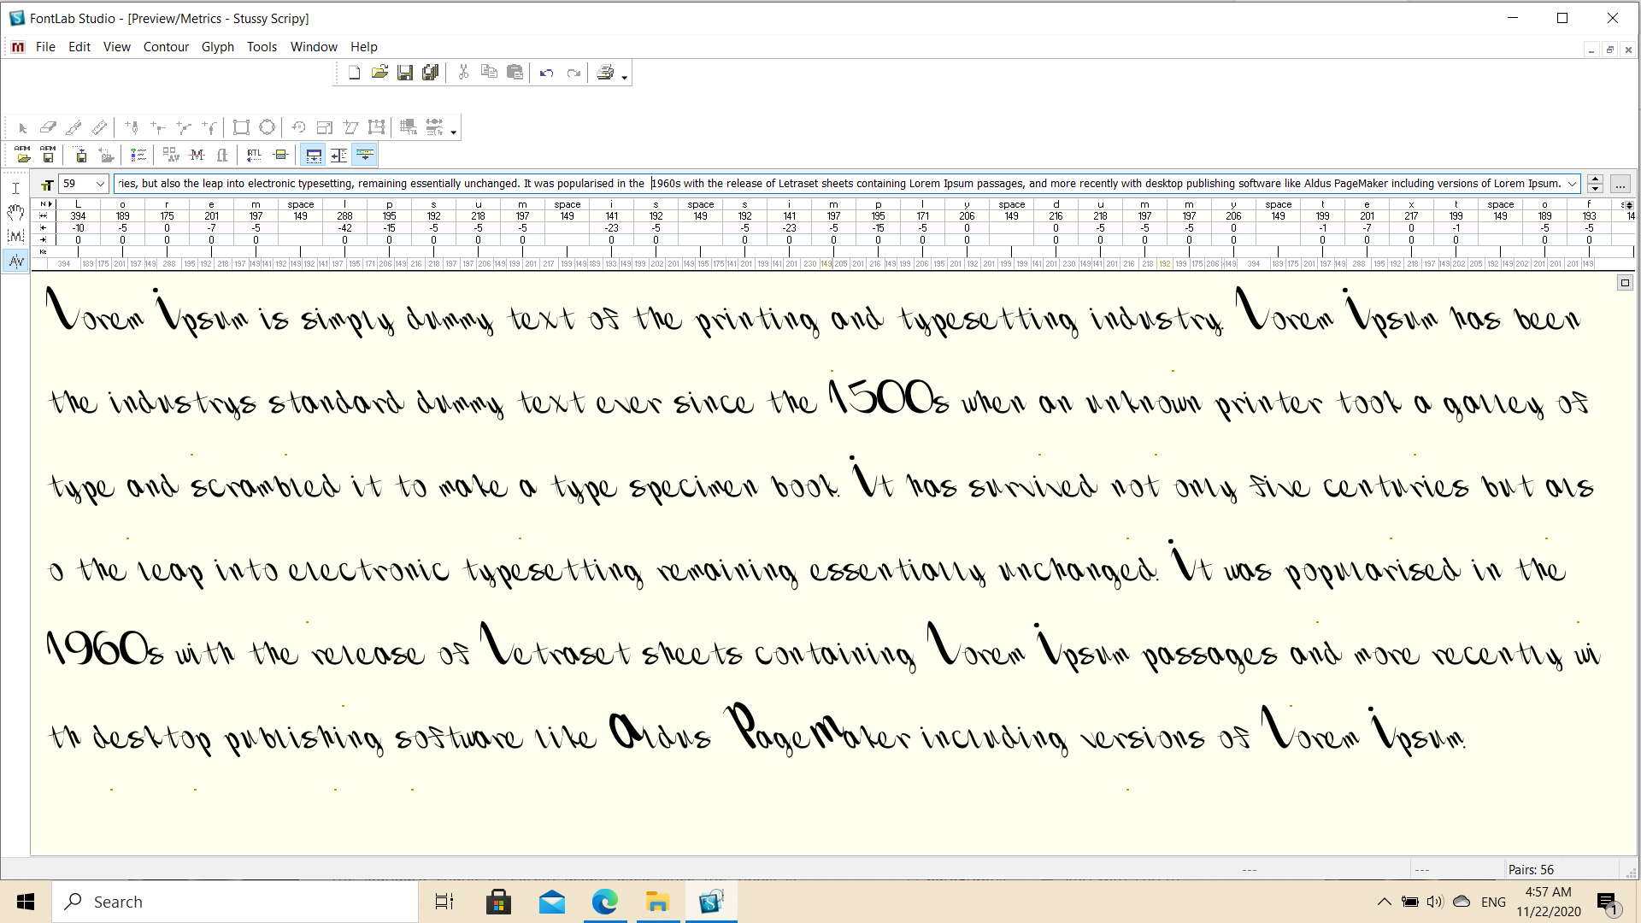Open the Glyph menu

[217, 47]
